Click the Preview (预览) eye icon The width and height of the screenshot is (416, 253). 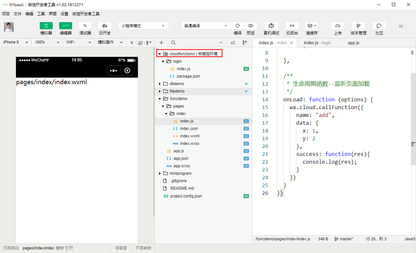point(250,26)
